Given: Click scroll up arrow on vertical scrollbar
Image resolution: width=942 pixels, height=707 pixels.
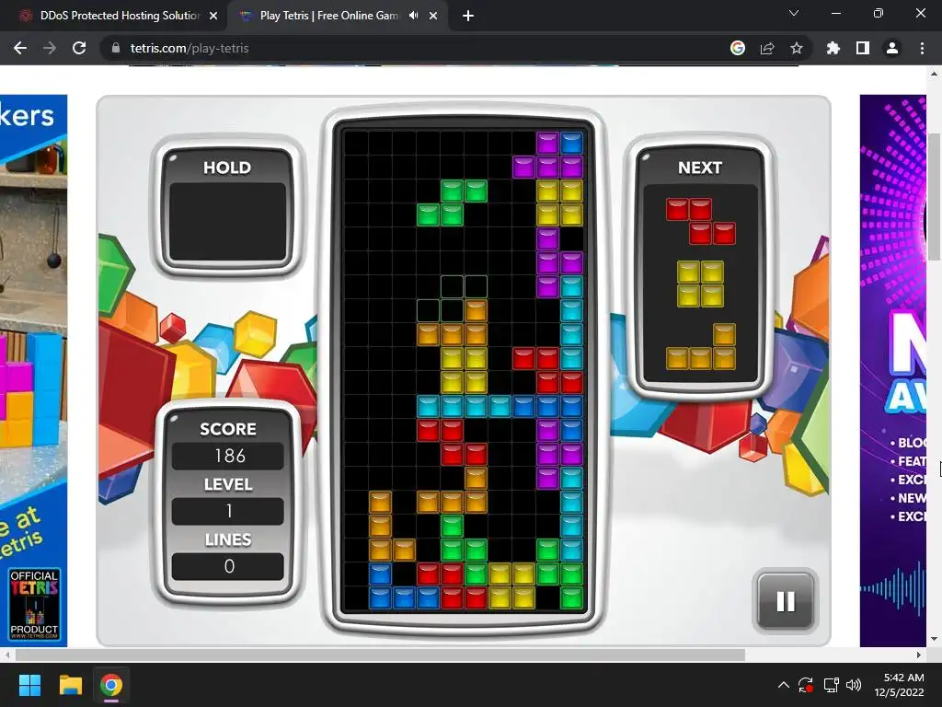Looking at the screenshot, I should [x=935, y=74].
